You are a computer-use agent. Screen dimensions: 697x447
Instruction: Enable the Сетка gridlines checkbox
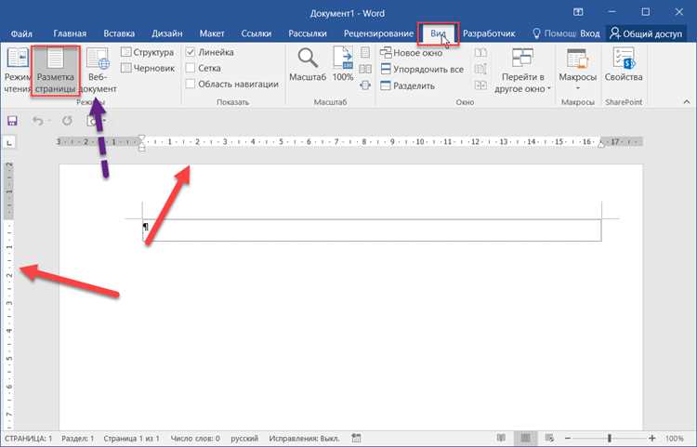[191, 68]
